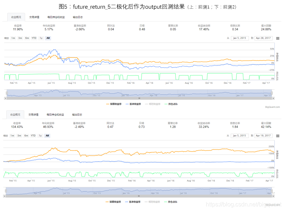Viewport: 285px width, 211px height.
Task: Click the navigator right scroll arrow in the upper chart
Action: click(x=273, y=98)
